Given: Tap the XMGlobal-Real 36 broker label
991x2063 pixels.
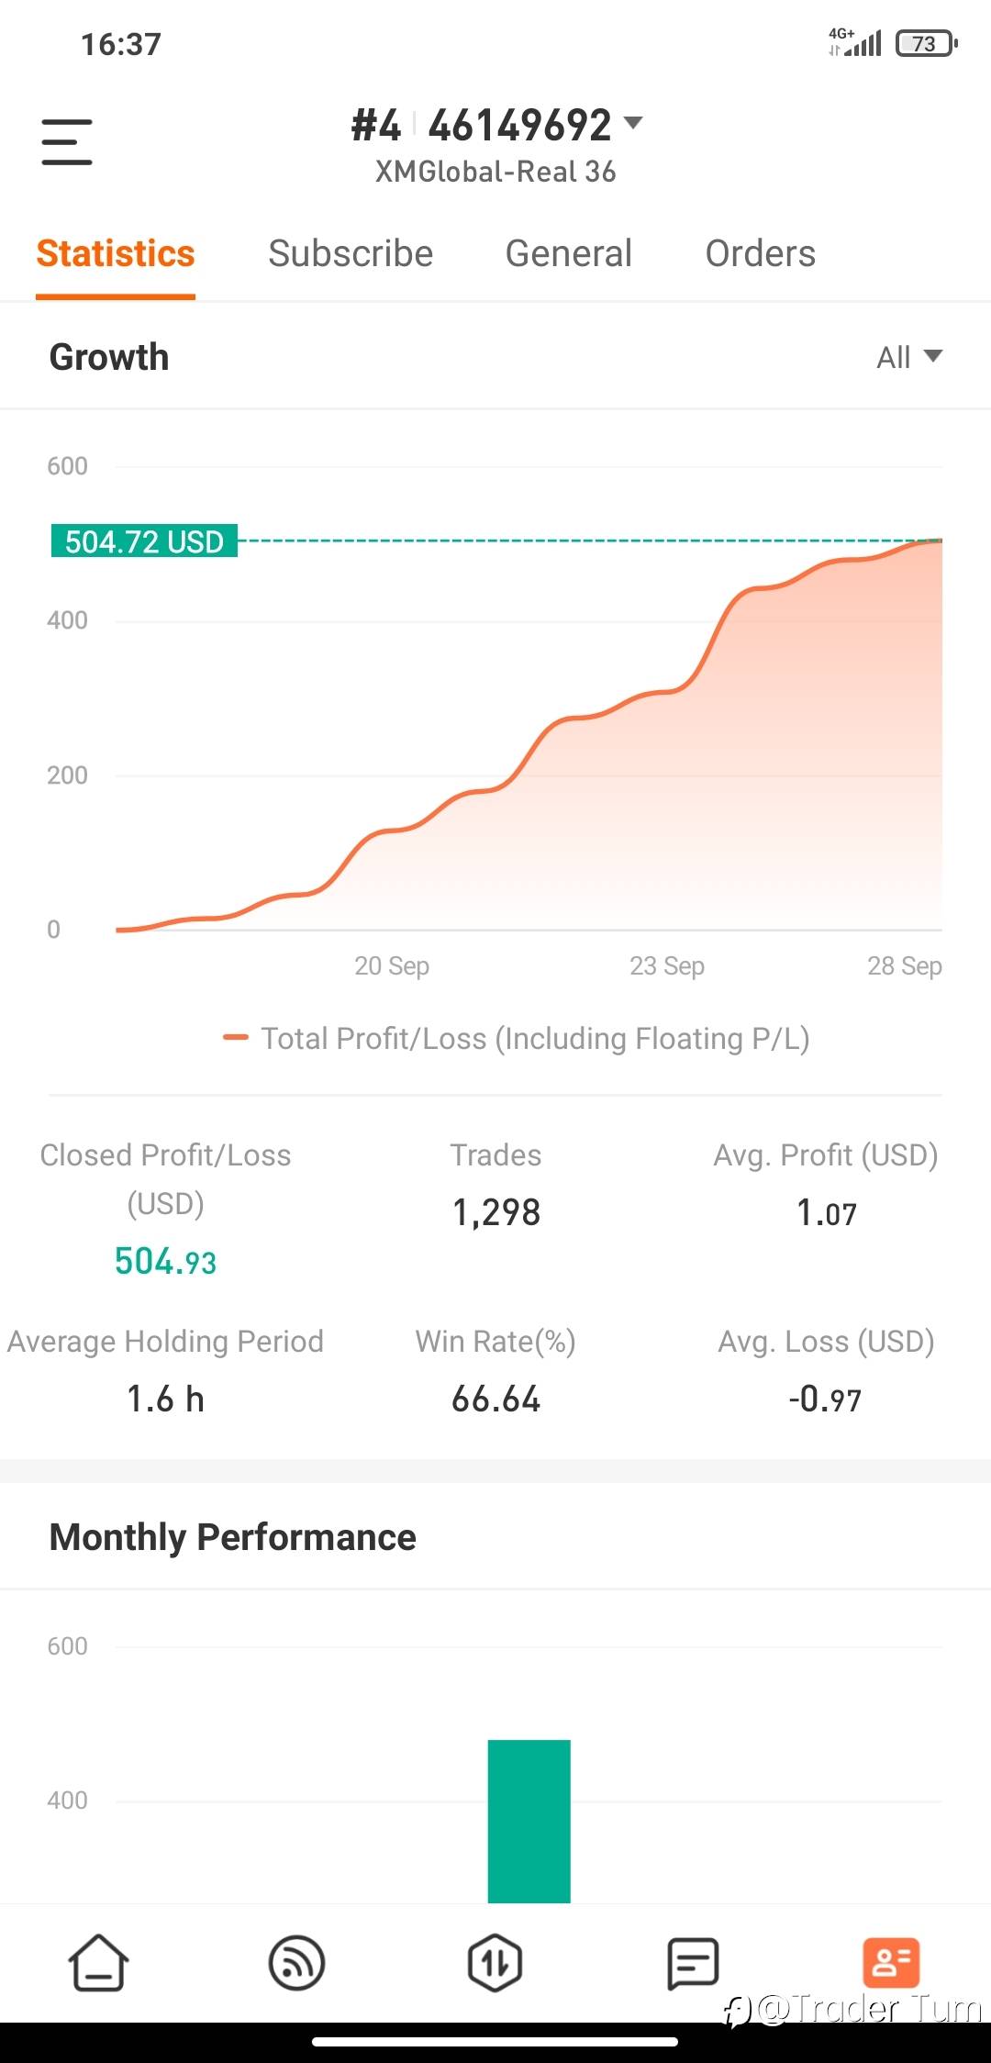Looking at the screenshot, I should pyautogui.click(x=495, y=172).
